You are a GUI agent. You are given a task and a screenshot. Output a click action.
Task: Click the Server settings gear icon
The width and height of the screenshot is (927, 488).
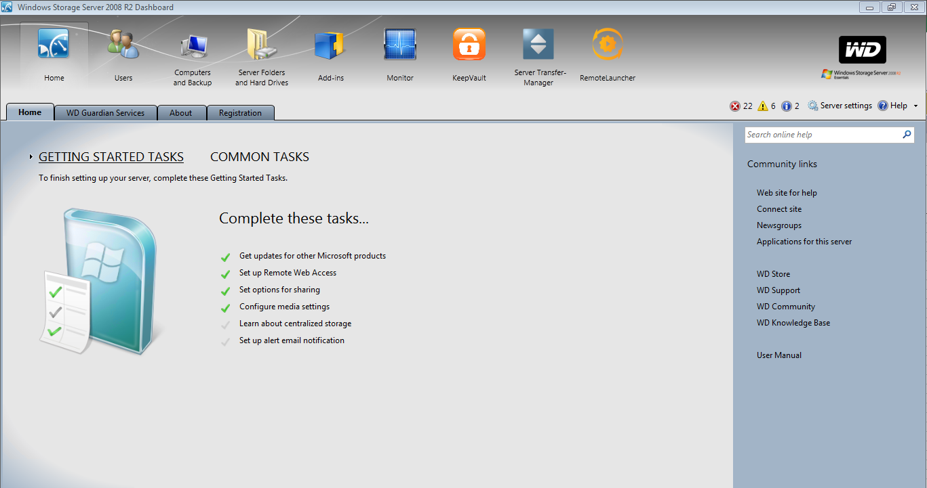pos(813,106)
